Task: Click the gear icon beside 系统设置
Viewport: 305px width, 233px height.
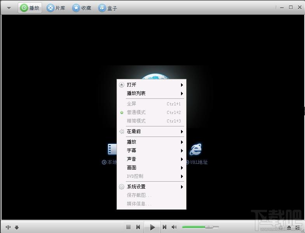Action: (122, 187)
